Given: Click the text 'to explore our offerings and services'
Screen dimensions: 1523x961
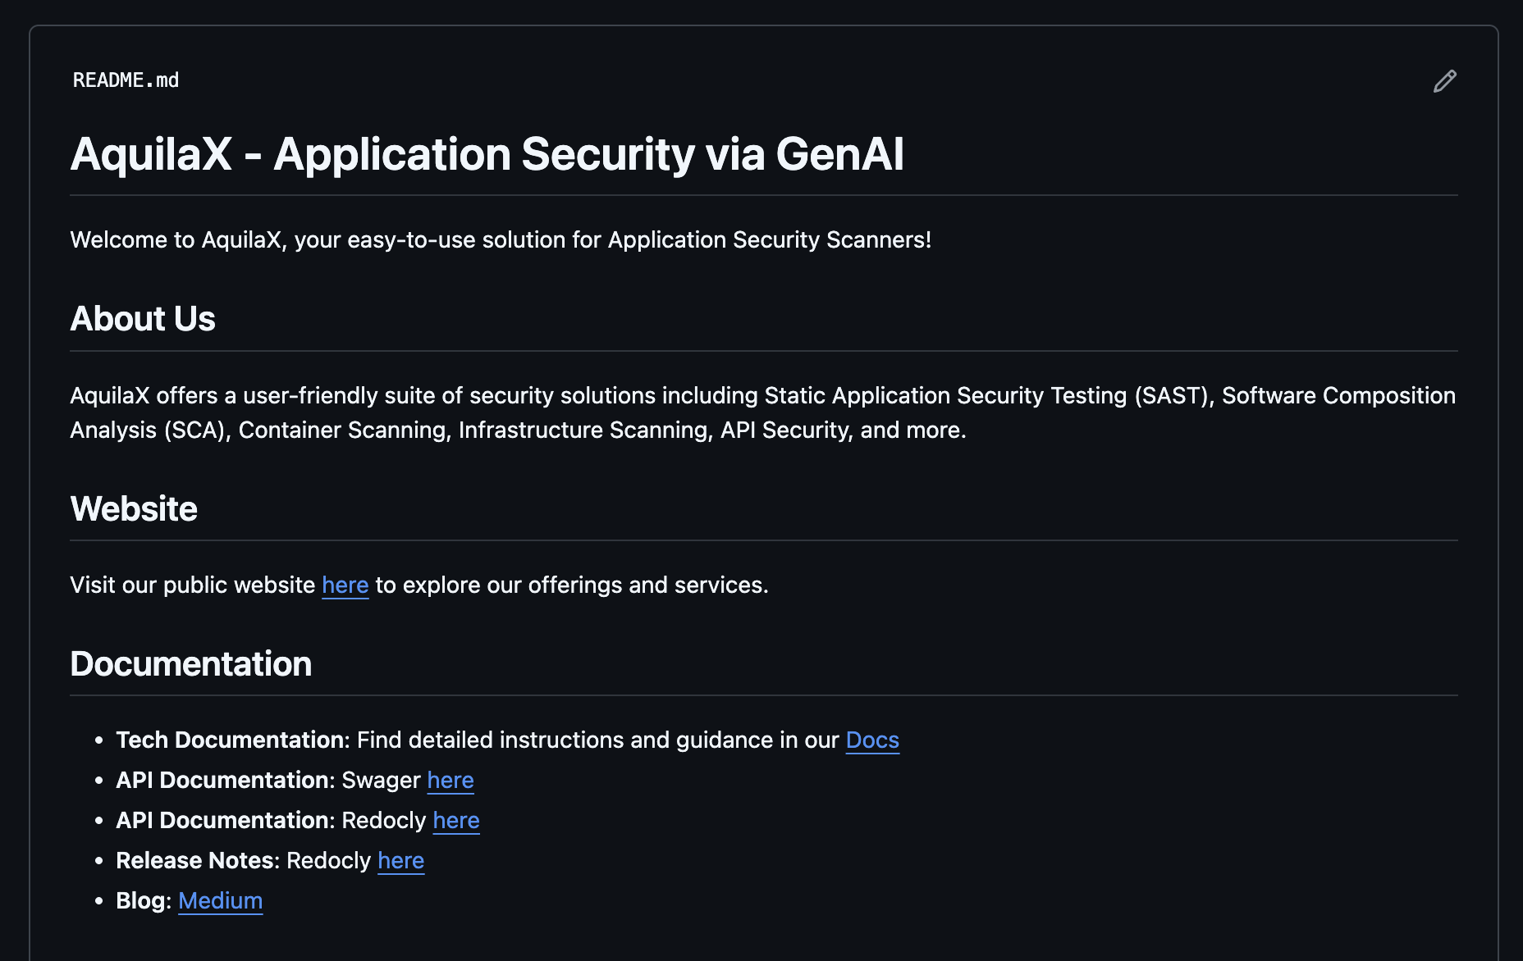Looking at the screenshot, I should [571, 585].
